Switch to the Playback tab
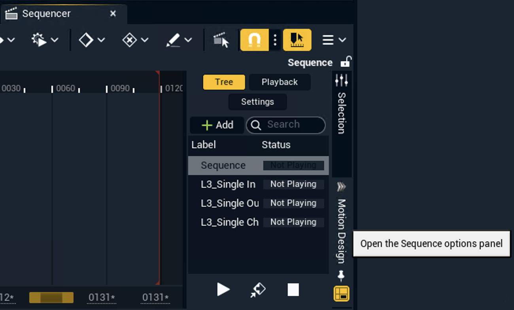 click(x=280, y=82)
